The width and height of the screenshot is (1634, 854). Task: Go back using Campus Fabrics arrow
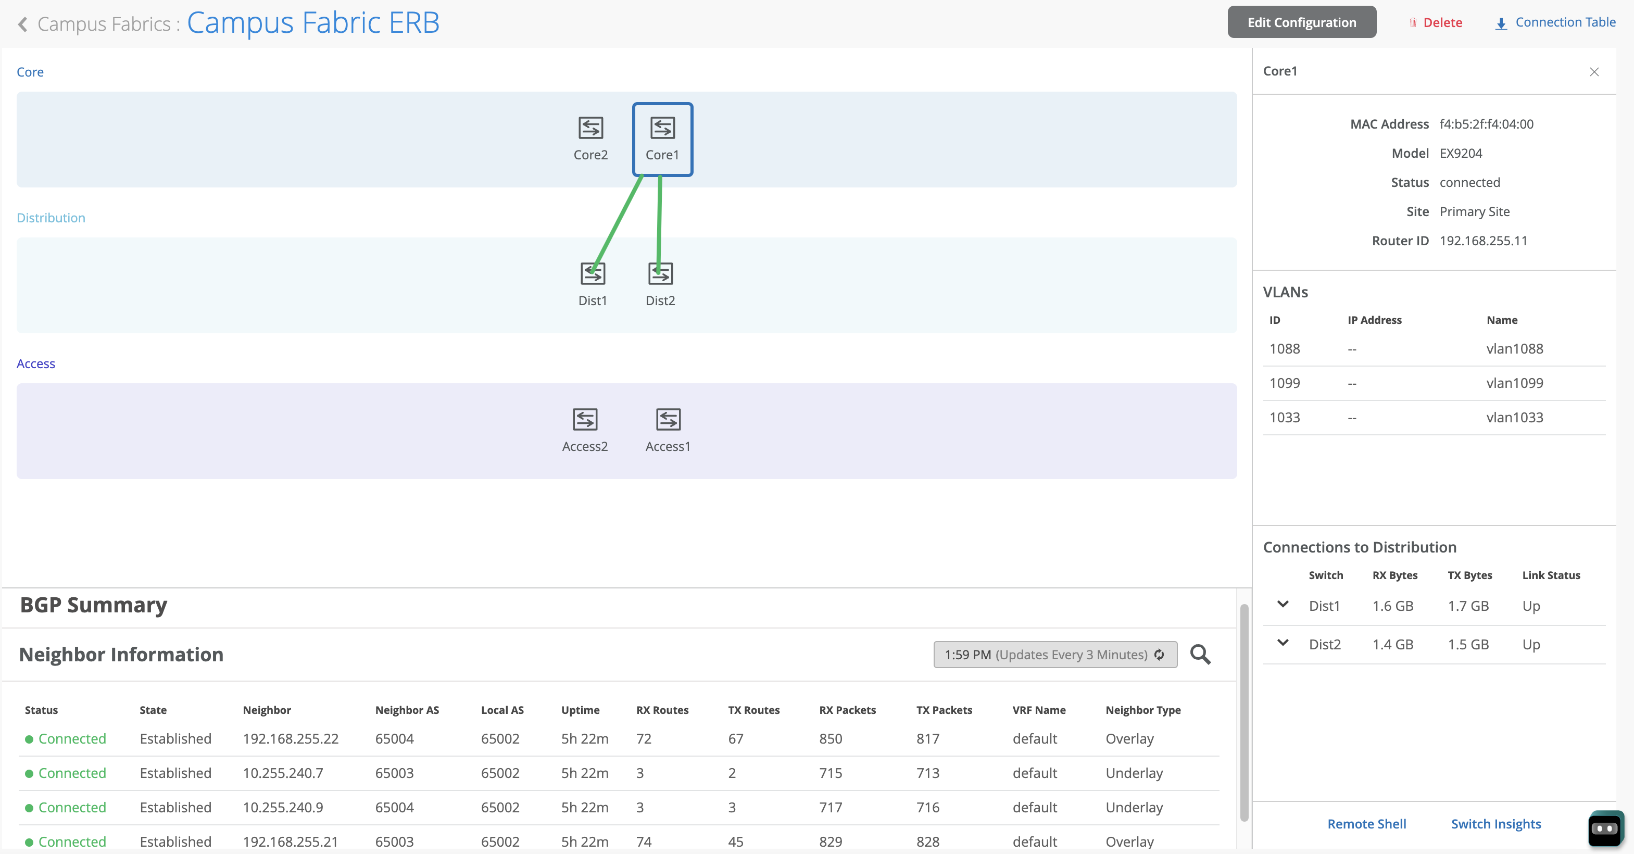[23, 24]
